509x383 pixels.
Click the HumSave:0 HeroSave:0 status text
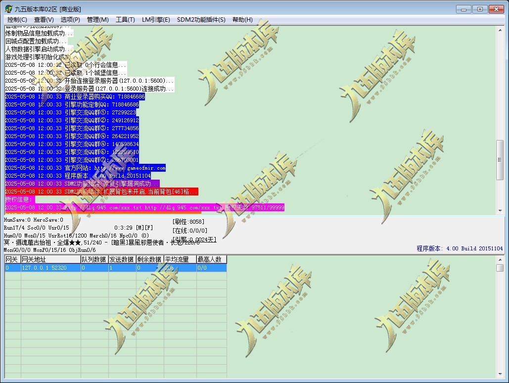(34, 220)
